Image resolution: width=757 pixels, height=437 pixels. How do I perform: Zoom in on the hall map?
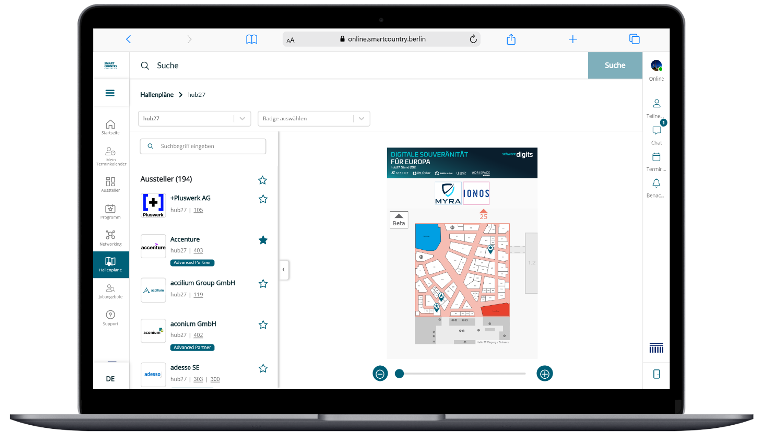(544, 374)
